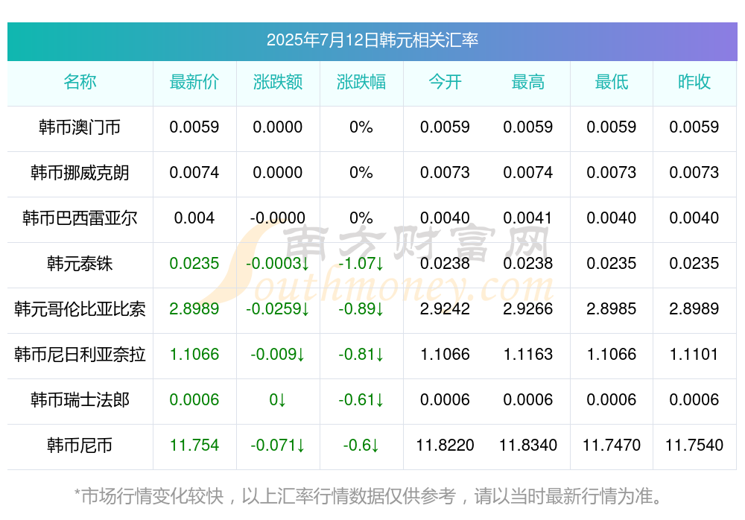Image resolution: width=745 pixels, height=520 pixels.
Task: Click 韩元泰铢 change percent -1.07↓
Action: coord(361,263)
